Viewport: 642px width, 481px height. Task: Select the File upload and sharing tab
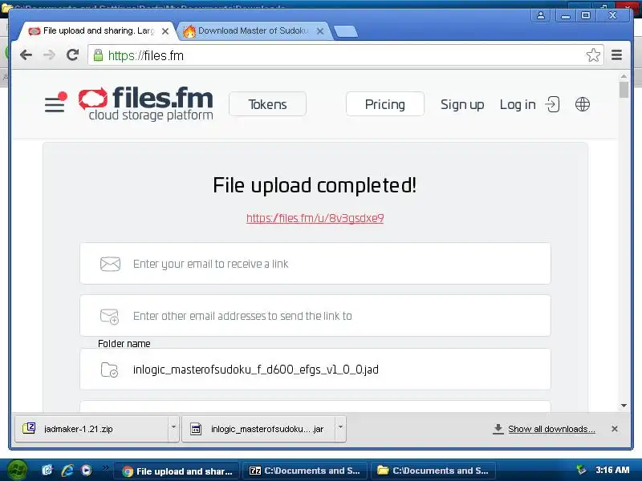[98, 31]
